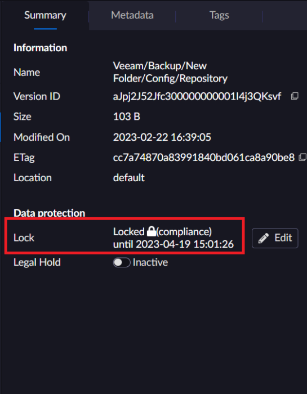Click the Edit lock button
Screen dimensions: 307x394
coord(275,238)
